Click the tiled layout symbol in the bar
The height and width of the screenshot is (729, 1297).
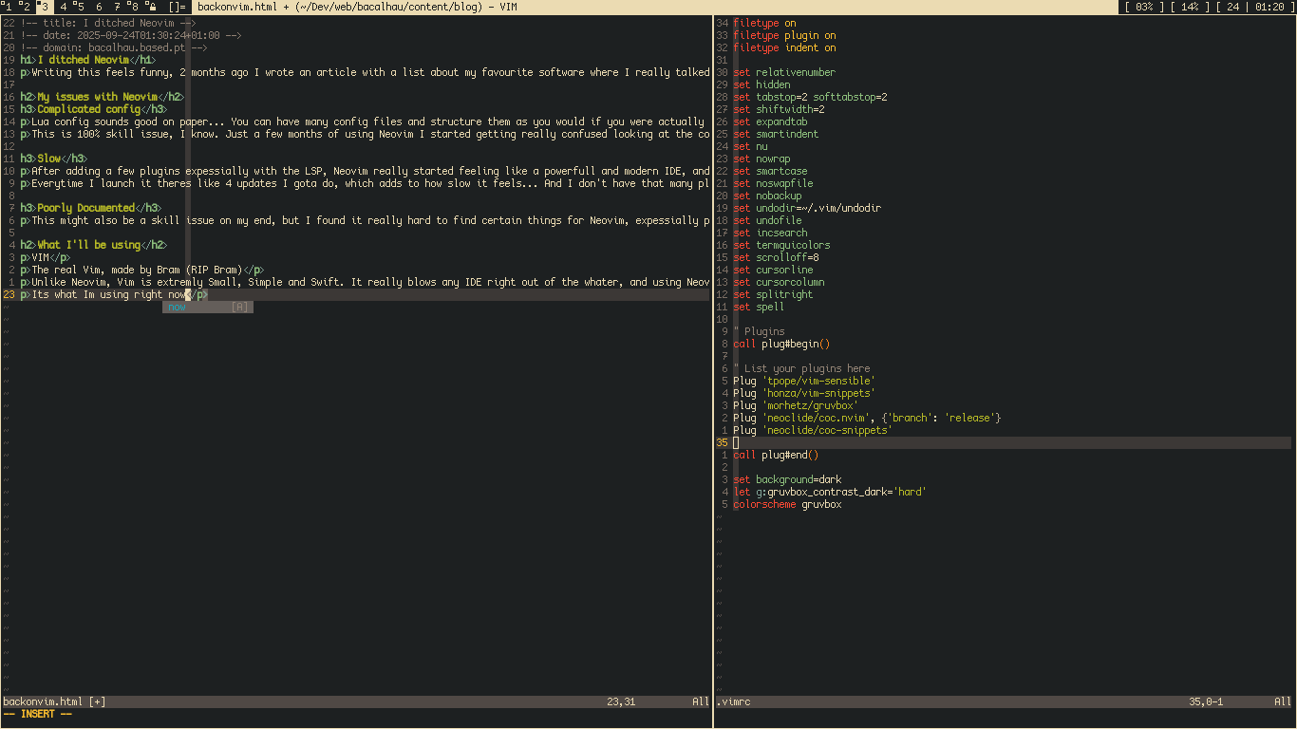point(177,7)
